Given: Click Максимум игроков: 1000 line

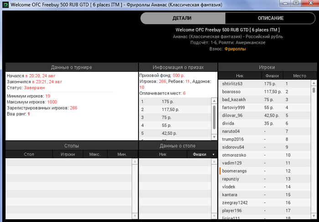Looking at the screenshot, I should [x=32, y=102].
